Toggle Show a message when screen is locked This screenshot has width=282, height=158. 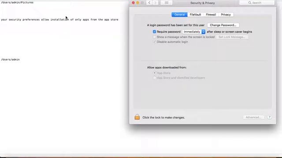tap(154, 37)
